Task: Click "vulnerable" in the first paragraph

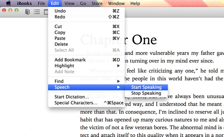Action: point(162,53)
